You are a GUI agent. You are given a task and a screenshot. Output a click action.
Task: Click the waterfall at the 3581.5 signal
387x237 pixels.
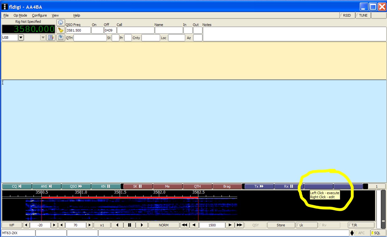click(x=120, y=209)
